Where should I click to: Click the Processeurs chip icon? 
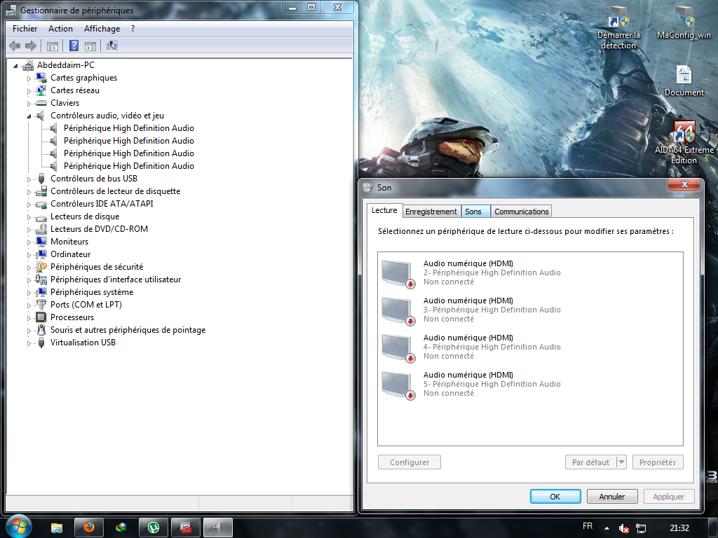click(x=41, y=317)
